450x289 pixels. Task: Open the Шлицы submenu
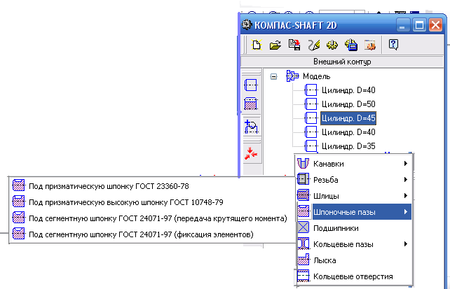point(354,196)
